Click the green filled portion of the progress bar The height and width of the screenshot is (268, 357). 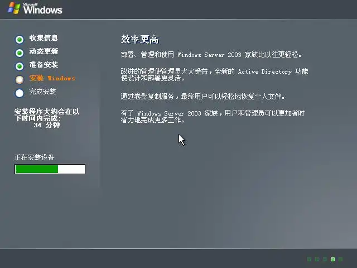pos(37,169)
